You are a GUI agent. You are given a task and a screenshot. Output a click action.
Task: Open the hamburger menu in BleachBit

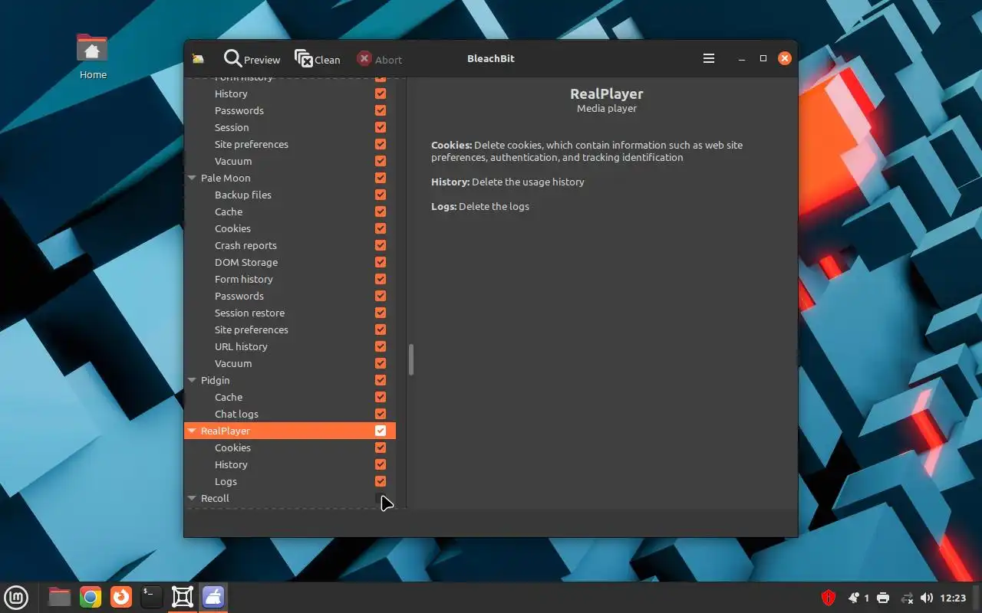[x=709, y=58]
